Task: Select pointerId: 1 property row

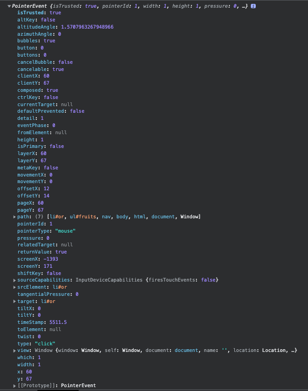Action: pos(35,224)
